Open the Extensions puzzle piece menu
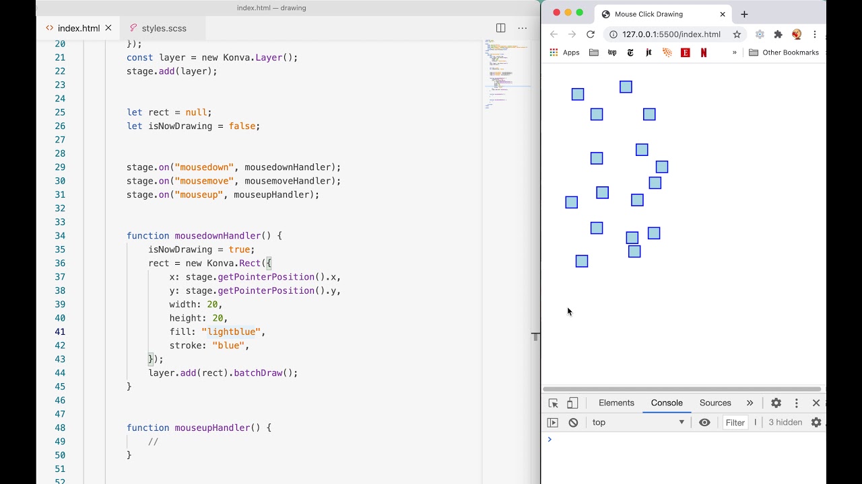Viewport: 862px width, 484px height. (778, 34)
